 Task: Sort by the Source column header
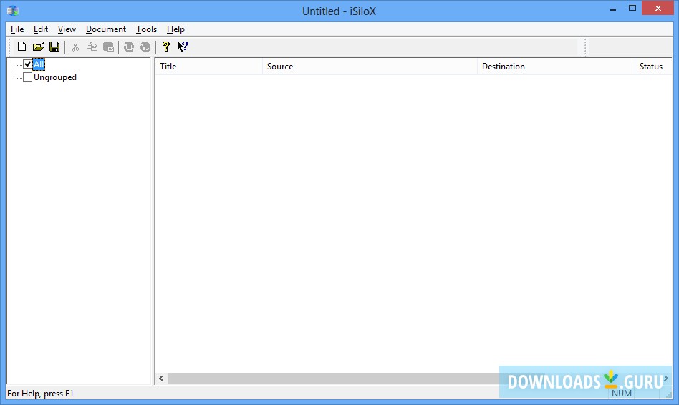pos(370,67)
